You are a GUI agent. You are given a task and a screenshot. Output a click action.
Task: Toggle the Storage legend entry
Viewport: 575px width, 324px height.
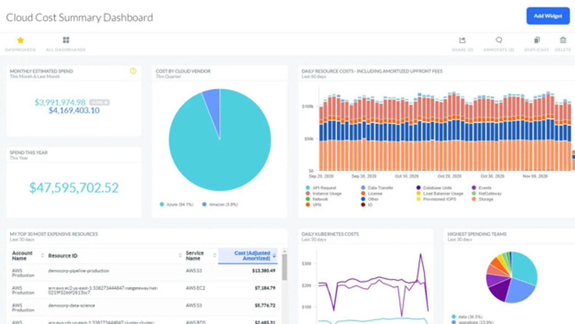[485, 199]
